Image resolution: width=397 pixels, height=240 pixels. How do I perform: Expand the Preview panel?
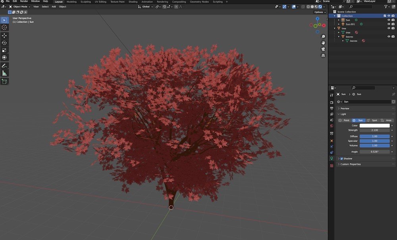345,108
